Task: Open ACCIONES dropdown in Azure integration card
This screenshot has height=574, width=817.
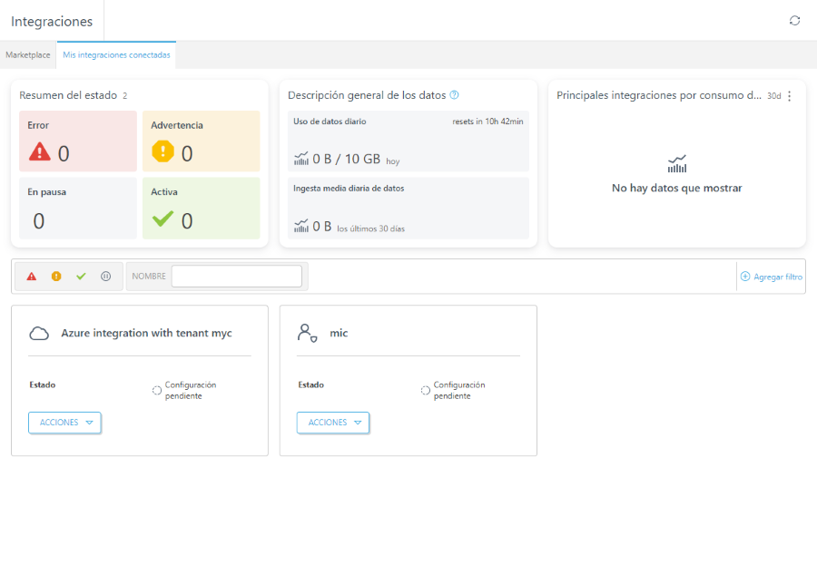Action: pyautogui.click(x=64, y=423)
